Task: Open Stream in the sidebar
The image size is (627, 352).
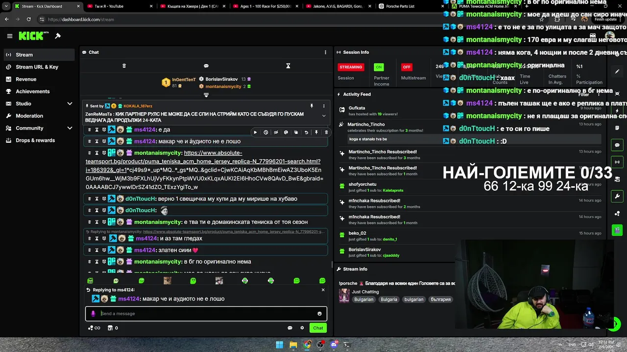Action: 39,55
